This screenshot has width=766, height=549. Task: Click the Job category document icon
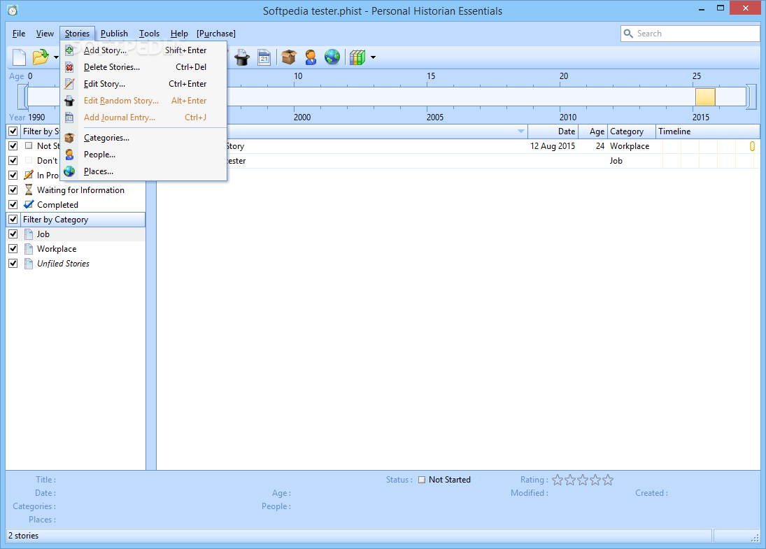[x=29, y=234]
